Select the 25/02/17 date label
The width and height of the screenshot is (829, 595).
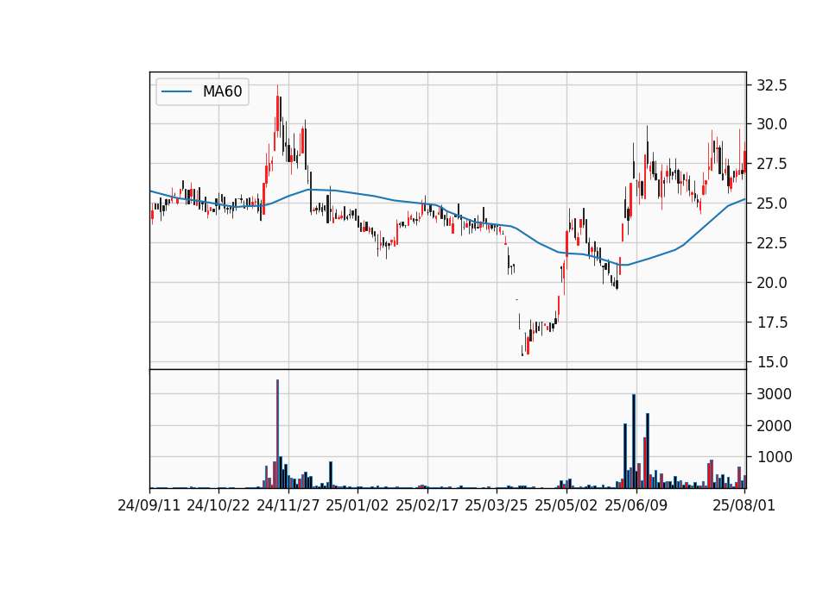[427, 505]
